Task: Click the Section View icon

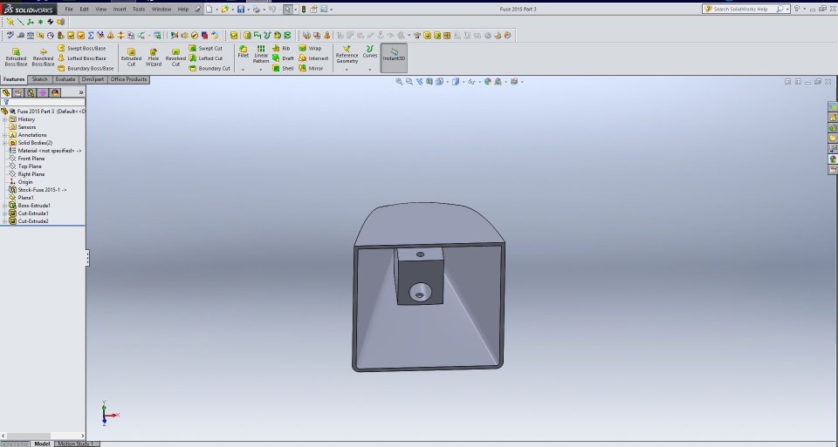Action: [429, 82]
